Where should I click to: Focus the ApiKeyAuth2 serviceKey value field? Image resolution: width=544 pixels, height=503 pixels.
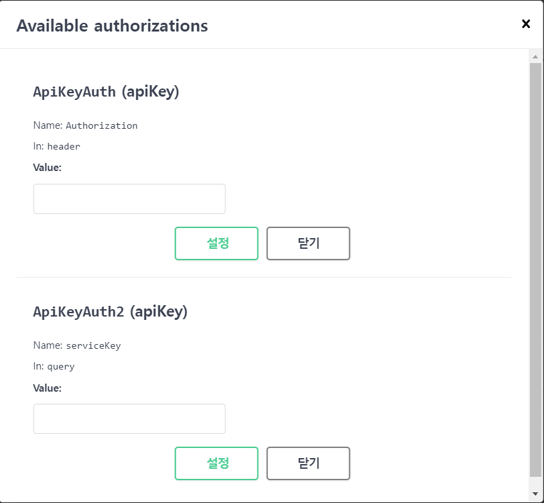[x=129, y=418]
